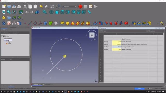Click the Pad yellow extrude icon
Image resolution: width=166 pixels, height=93 pixels.
[62, 23]
